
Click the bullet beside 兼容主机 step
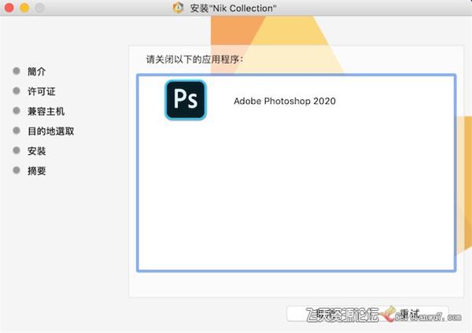pyautogui.click(x=17, y=111)
